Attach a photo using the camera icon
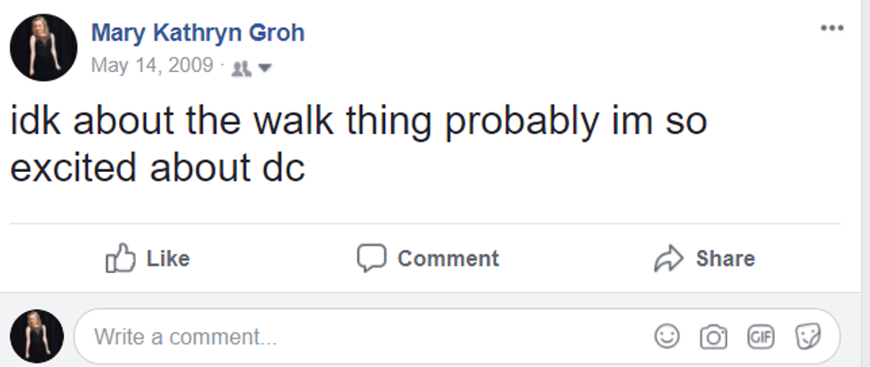 [713, 337]
